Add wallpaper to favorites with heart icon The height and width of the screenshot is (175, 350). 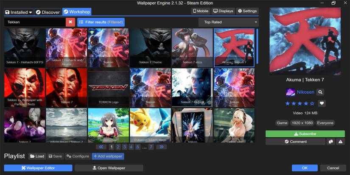322,103
